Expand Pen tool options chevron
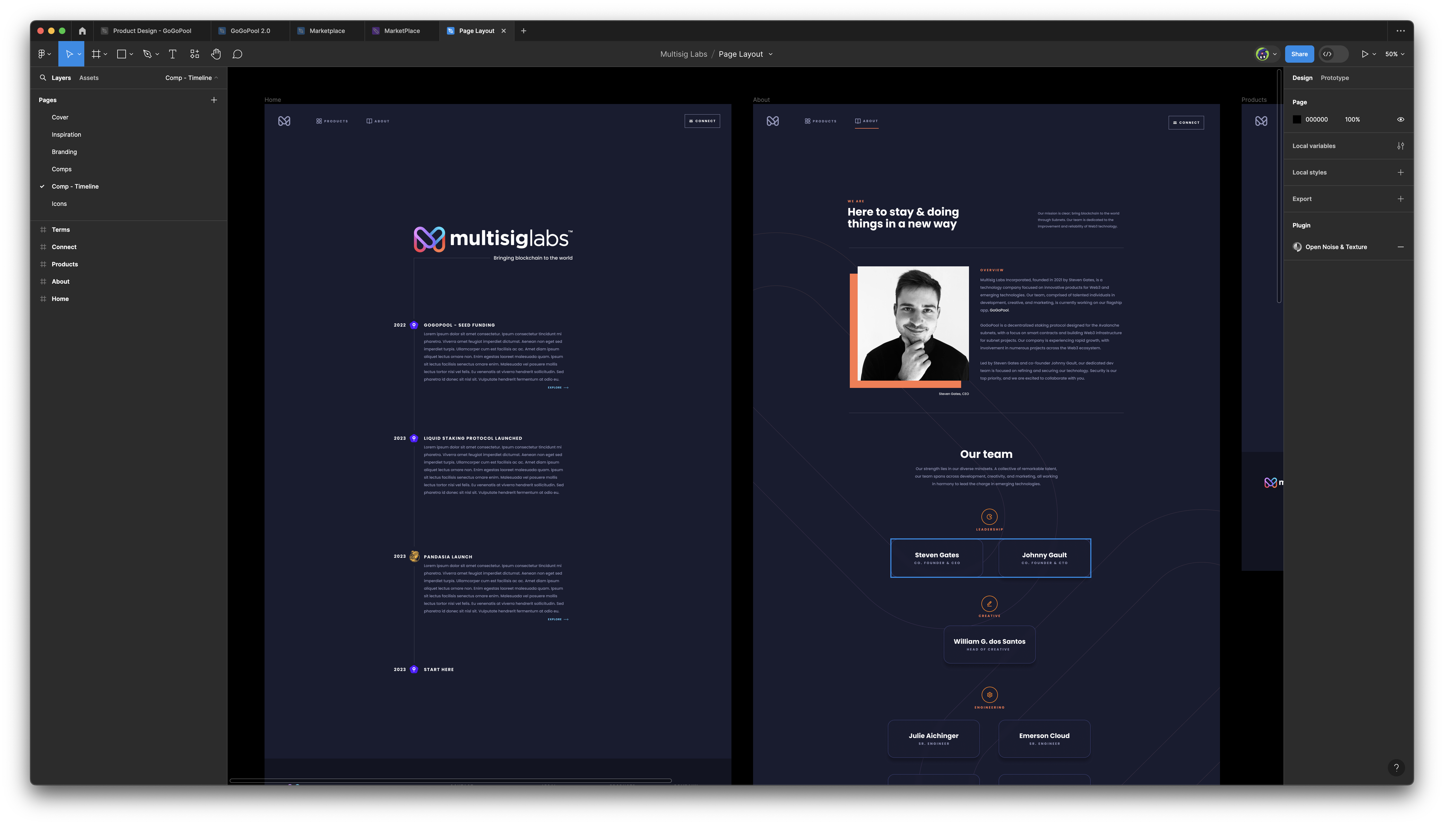Viewport: 1444px width, 825px height. 157,54
